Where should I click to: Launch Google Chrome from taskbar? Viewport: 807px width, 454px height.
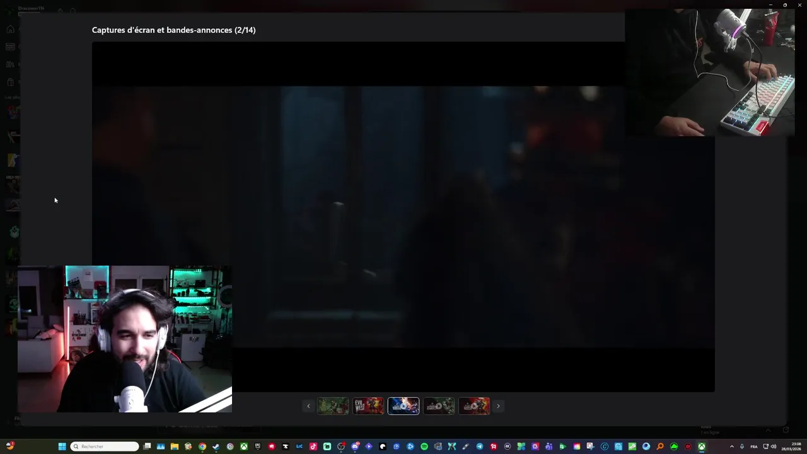tap(202, 446)
